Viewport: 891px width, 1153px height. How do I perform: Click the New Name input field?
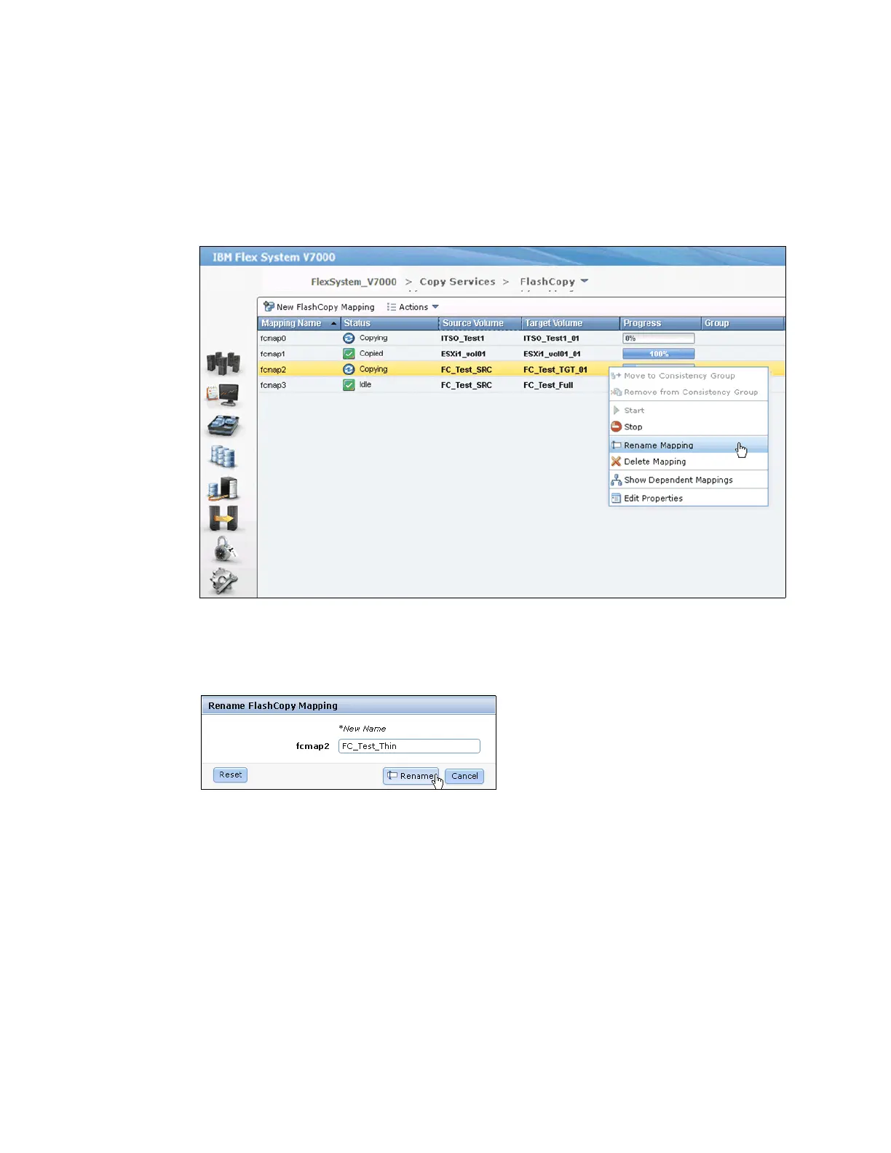pyautogui.click(x=409, y=746)
